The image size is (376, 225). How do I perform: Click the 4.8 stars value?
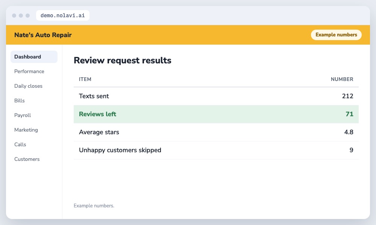click(349, 132)
